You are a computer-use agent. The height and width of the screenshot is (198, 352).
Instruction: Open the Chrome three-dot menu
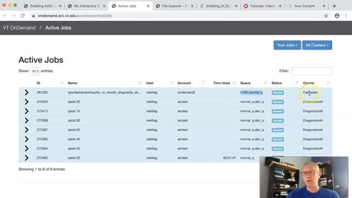[346, 16]
